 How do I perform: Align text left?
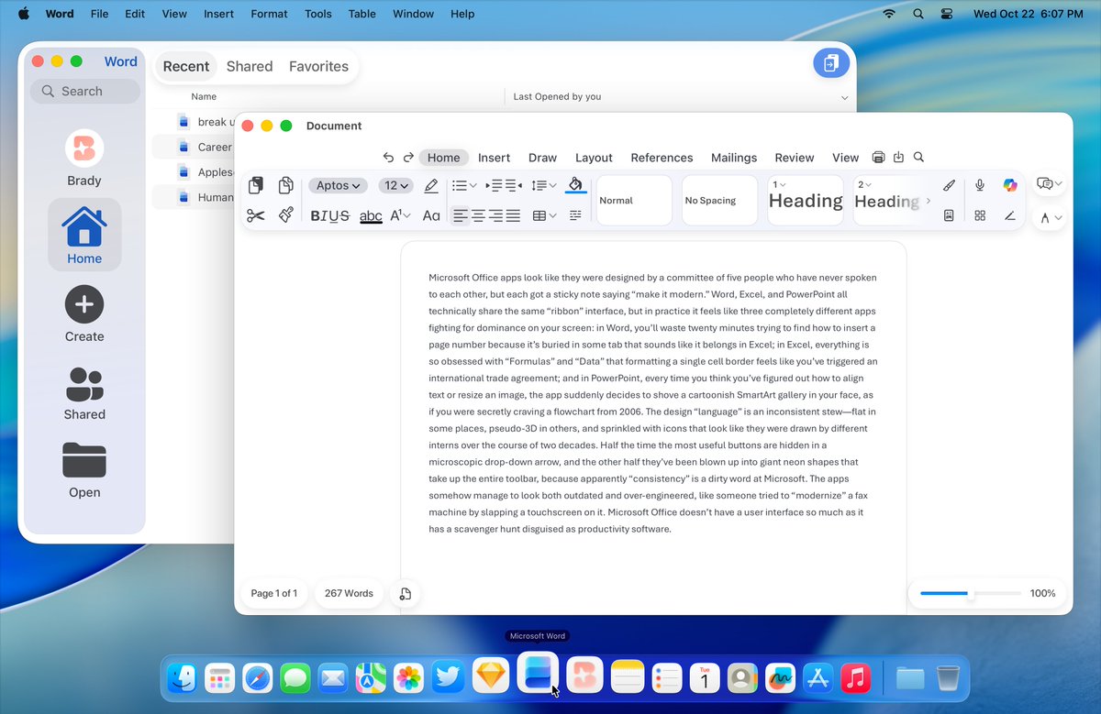click(461, 215)
